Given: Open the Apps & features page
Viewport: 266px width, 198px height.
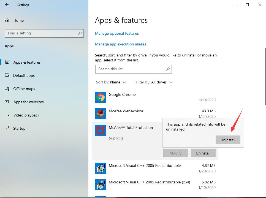Looking at the screenshot, I should 27,62.
